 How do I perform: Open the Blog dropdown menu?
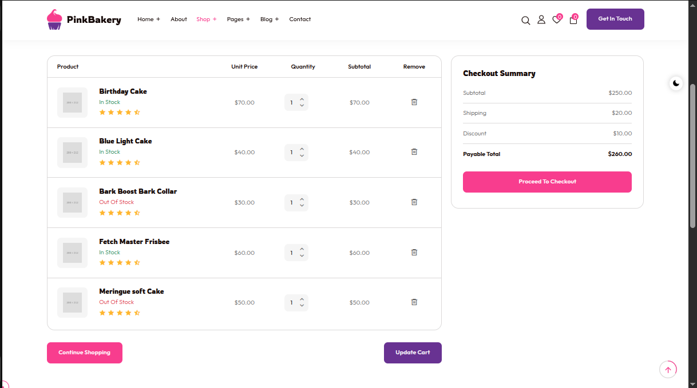tap(269, 19)
